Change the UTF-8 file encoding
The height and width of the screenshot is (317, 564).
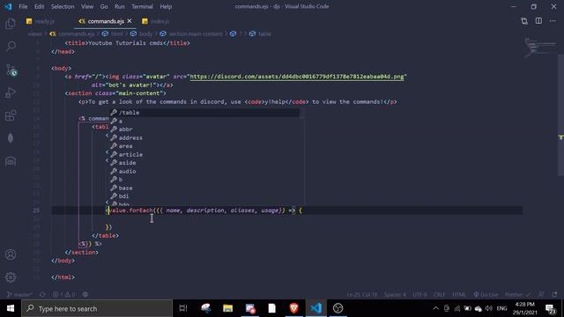419,294
